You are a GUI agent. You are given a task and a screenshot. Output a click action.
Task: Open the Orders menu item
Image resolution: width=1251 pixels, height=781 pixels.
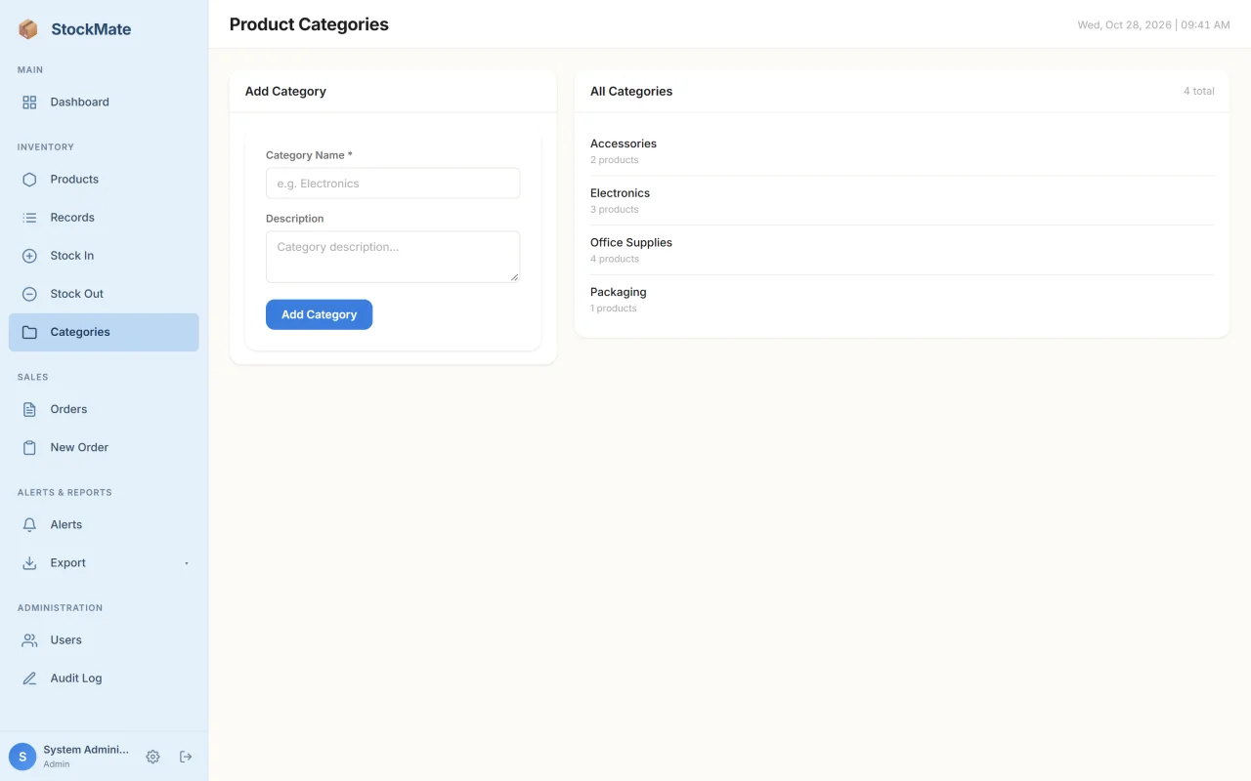tap(104, 409)
